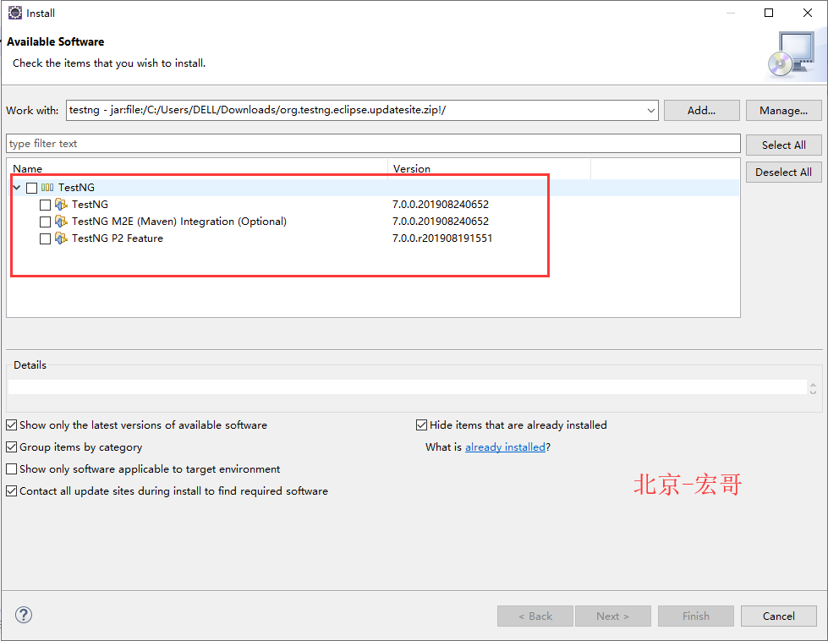Maximize the Install window
The image size is (828, 641).
769,13
